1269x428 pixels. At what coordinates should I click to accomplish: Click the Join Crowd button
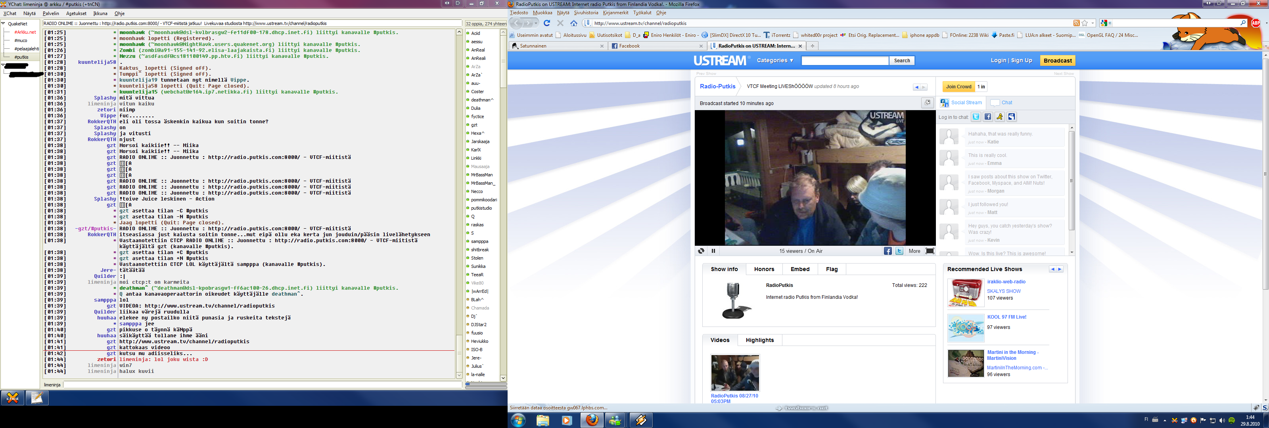[x=958, y=87]
